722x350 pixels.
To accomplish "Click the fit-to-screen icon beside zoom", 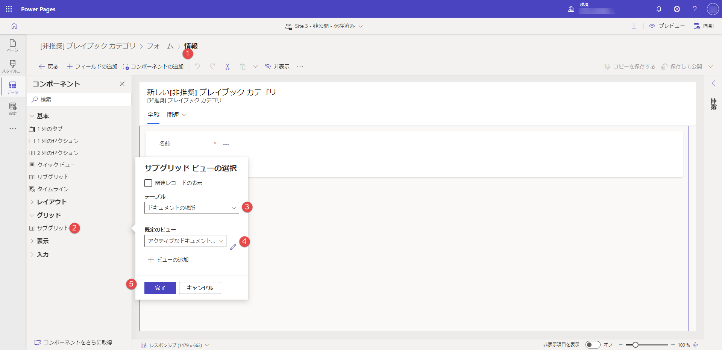I will 696,345.
